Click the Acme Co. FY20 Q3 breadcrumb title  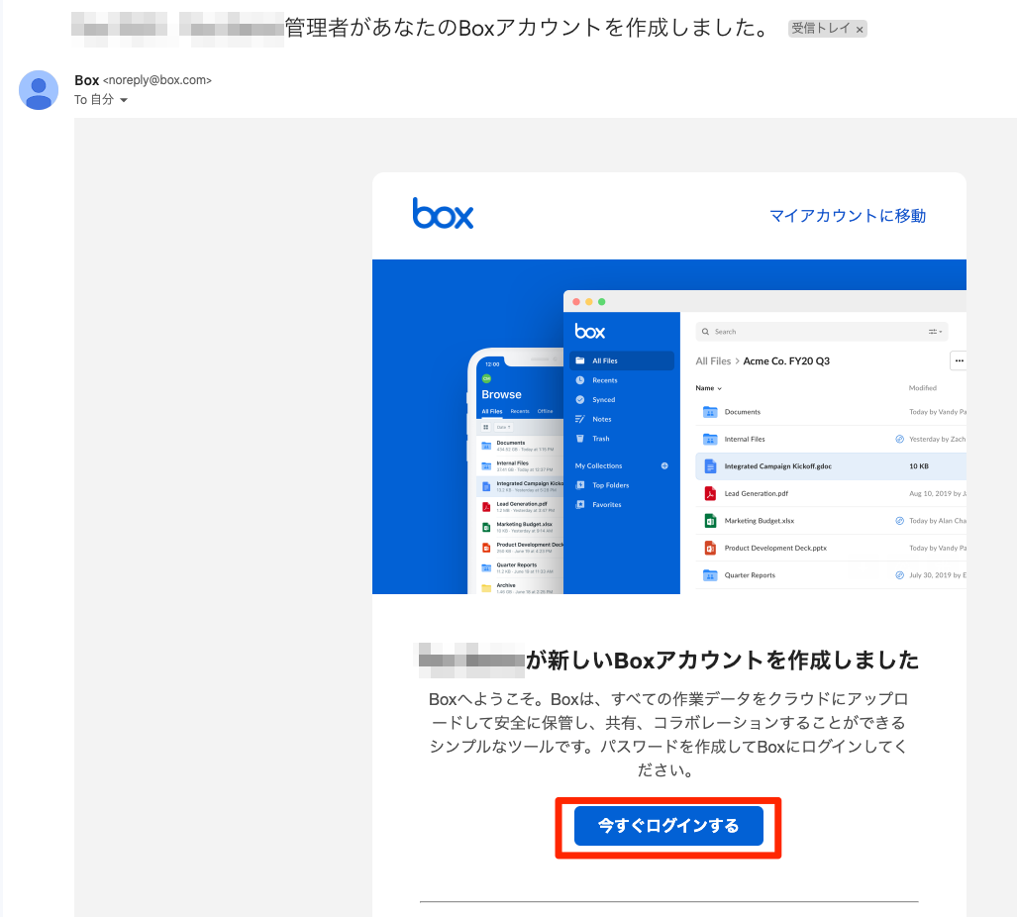point(786,361)
